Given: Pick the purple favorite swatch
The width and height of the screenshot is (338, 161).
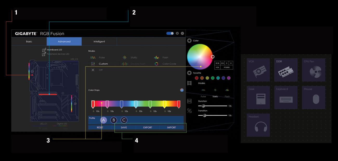Looking at the screenshot, I should click(x=229, y=78).
